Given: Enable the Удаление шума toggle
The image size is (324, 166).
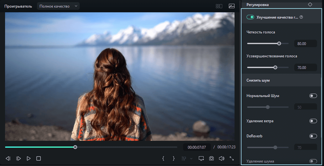Looking at the screenshot, I should pos(313,161).
